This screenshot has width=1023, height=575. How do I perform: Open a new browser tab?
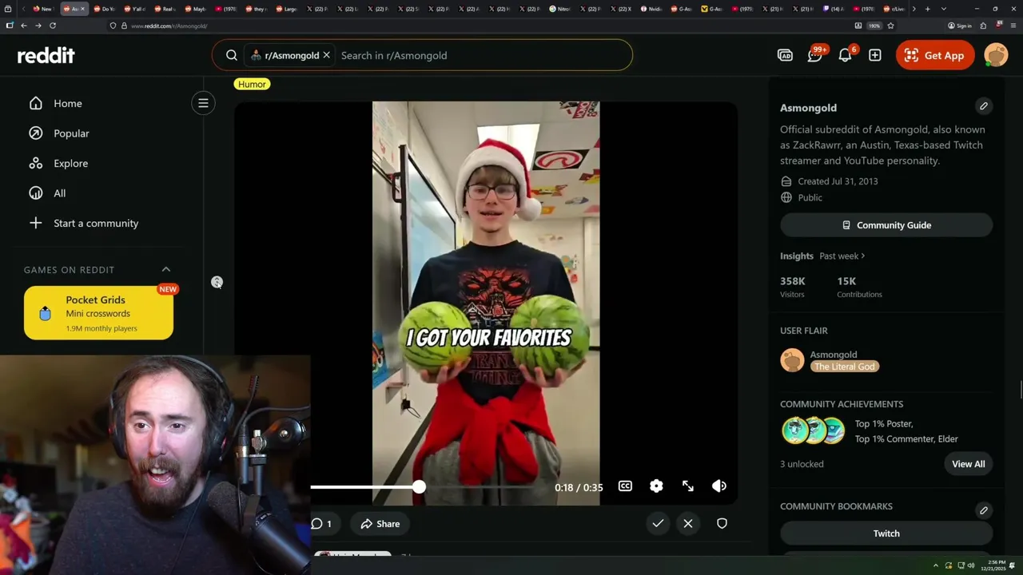click(x=927, y=9)
